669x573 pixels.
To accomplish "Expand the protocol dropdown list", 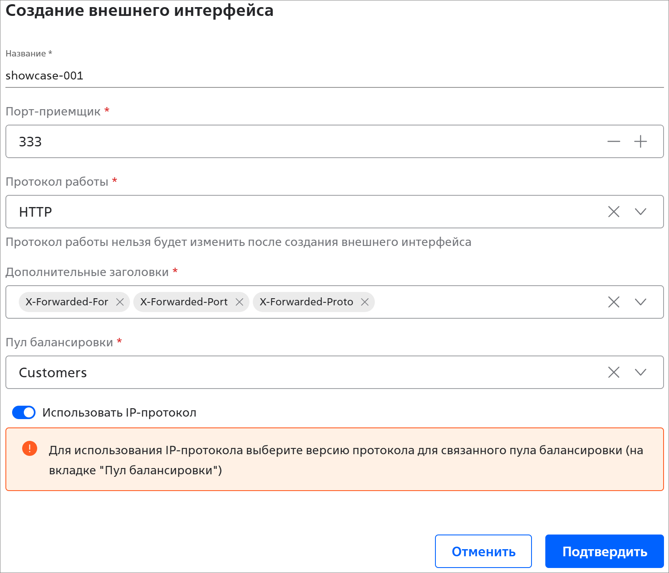I will click(x=640, y=212).
